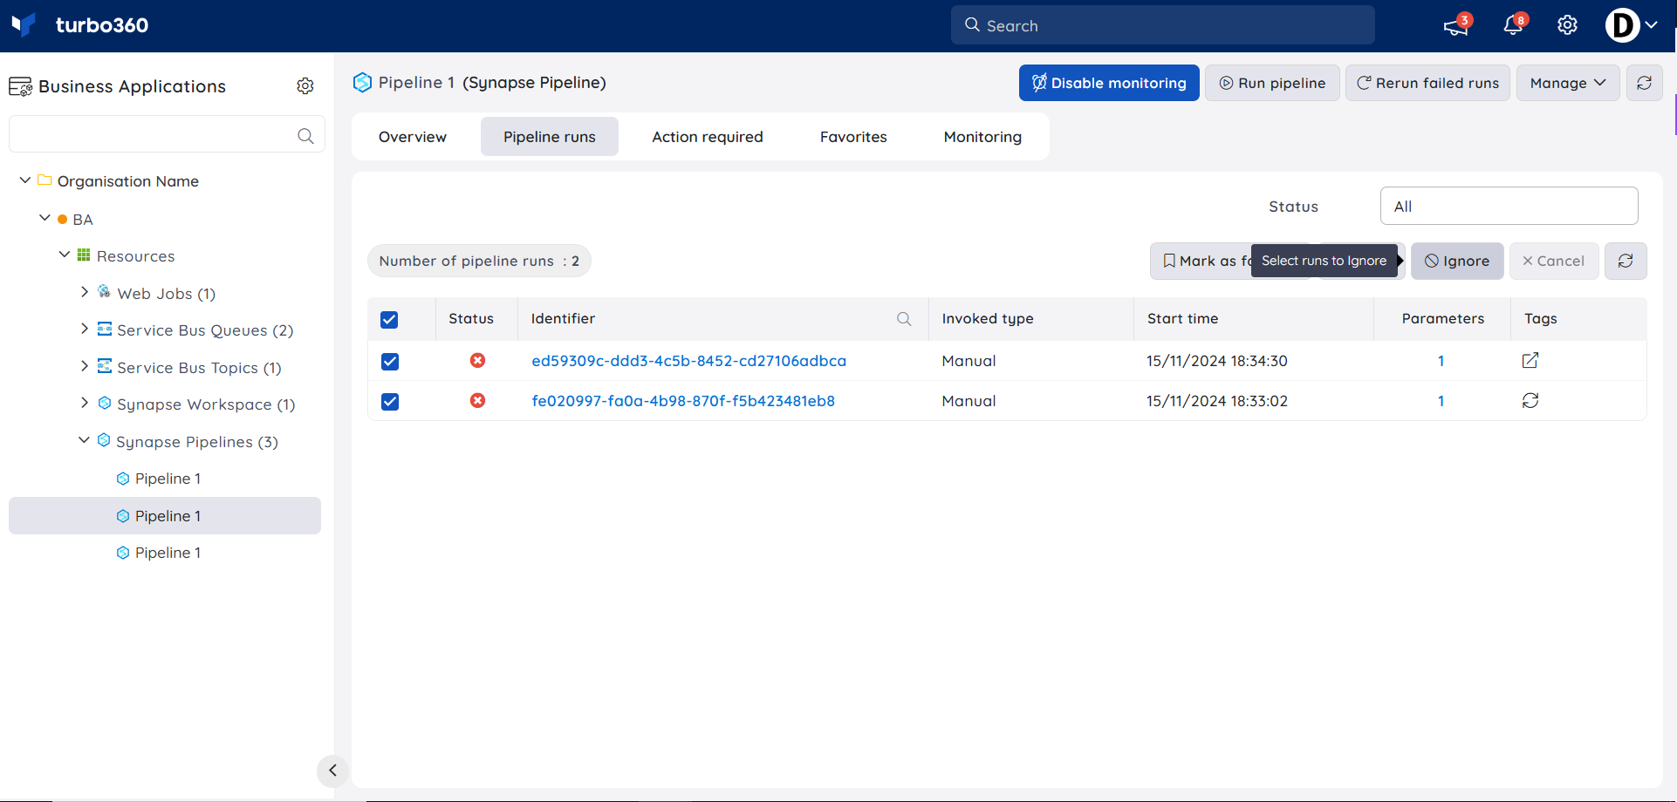This screenshot has width=1677, height=802.
Task: Select Synapse Pipelines (3) tree label
Action: 197,442
